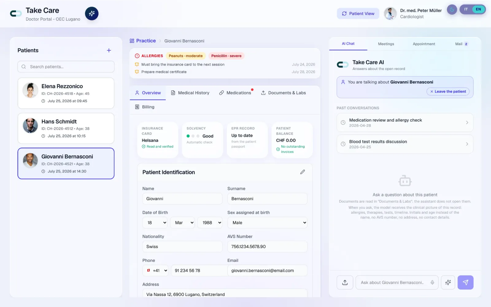Viewport: 491px width, 307px height.
Task: Click the AI sparkle button beside Take Care logo
Action: (92, 14)
